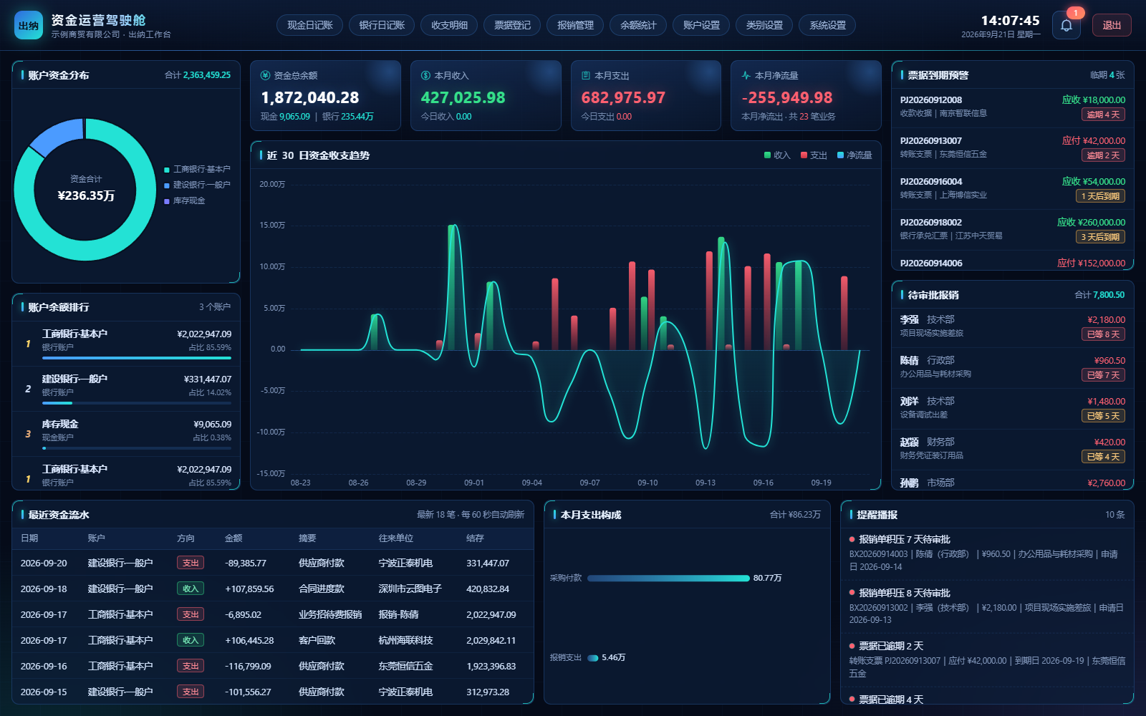The height and width of the screenshot is (716, 1146).
Task: Click 支出 tag on 2026-09-16 row
Action: pyautogui.click(x=191, y=666)
